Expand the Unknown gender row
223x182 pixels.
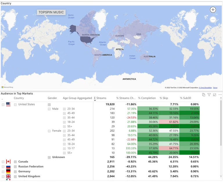(49, 157)
